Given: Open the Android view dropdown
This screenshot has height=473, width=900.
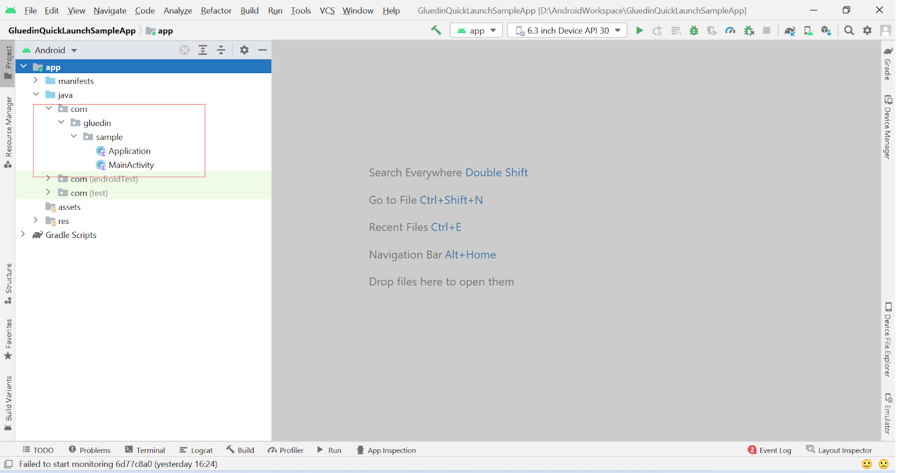Looking at the screenshot, I should coord(49,50).
